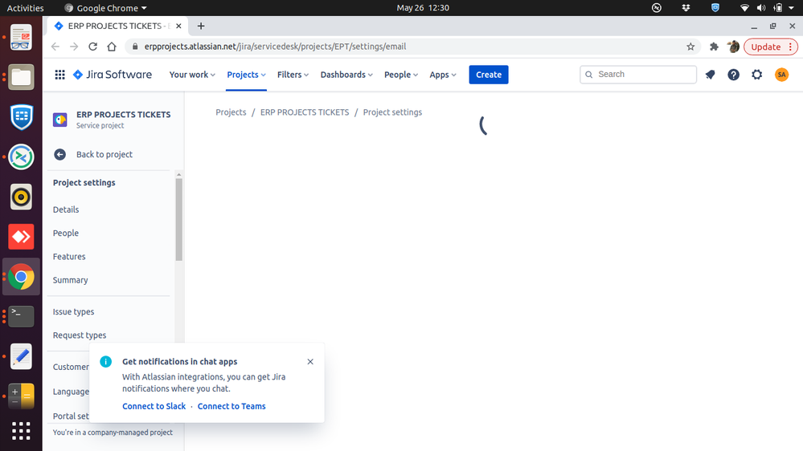Open the clock calendar May 26 12:30
Screen dimensions: 803x451
click(x=423, y=8)
